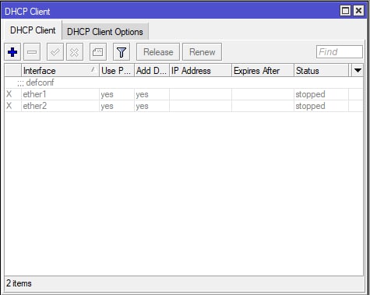
Task: Switch to DHCP Client Options tab
Action: pos(105,32)
